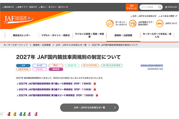Click the arrow in 公示・JAFからのお知らせ一覧 button
The image size is (179, 119).
[115, 107]
